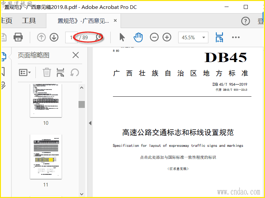Click the save file icon in toolbar
265x198 pixels.
[x=4, y=37]
